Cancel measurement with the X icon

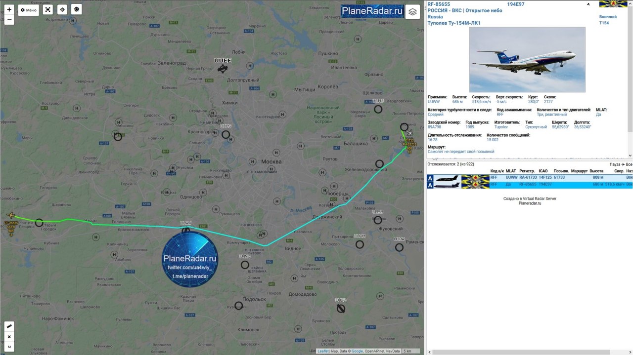[x=9, y=337]
